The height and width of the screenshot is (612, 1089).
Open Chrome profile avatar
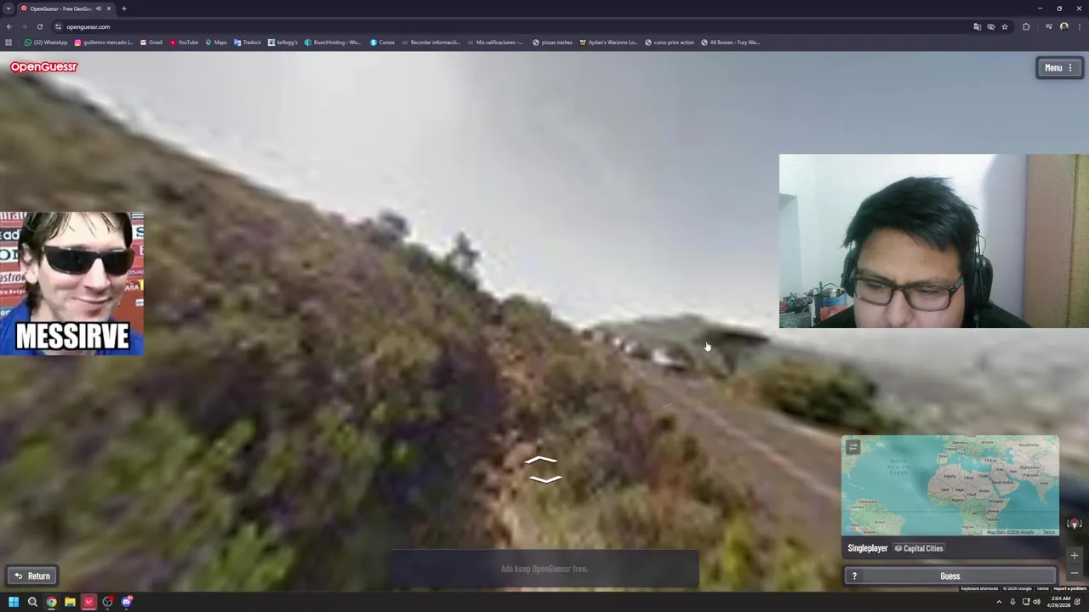(1063, 26)
